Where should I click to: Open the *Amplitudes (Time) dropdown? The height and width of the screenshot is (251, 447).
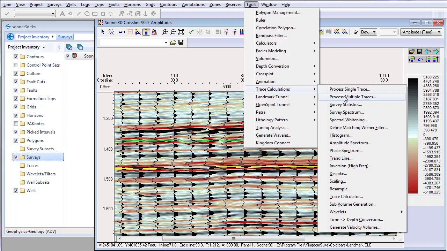422,32
